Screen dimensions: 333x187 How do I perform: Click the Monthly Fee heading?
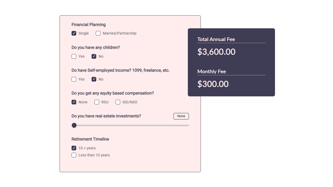212,71
